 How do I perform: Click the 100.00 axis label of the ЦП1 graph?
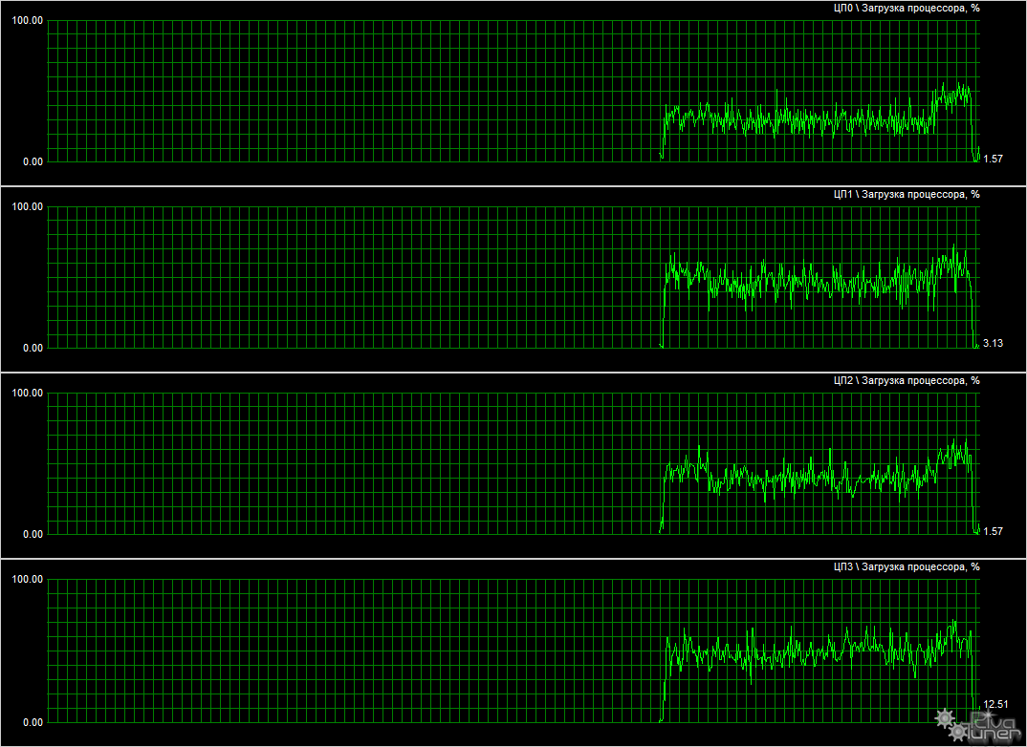(x=28, y=206)
